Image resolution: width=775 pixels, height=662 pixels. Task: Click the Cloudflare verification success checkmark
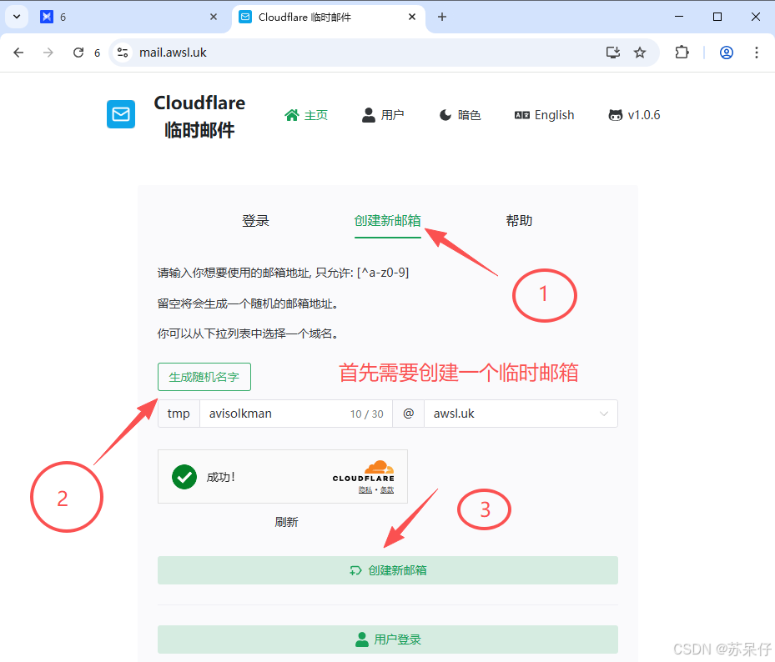click(x=184, y=477)
